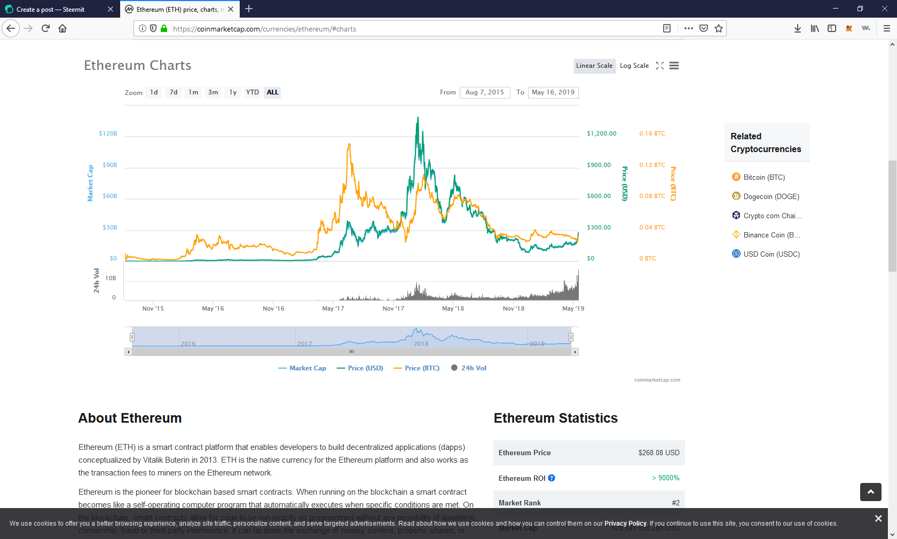The height and width of the screenshot is (539, 897).
Task: Toggle the Price (BTC) series in legend
Action: click(416, 368)
